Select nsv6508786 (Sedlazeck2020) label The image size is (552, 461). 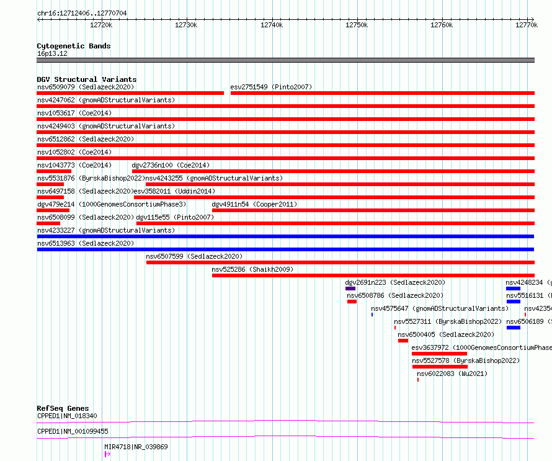pyautogui.click(x=395, y=295)
